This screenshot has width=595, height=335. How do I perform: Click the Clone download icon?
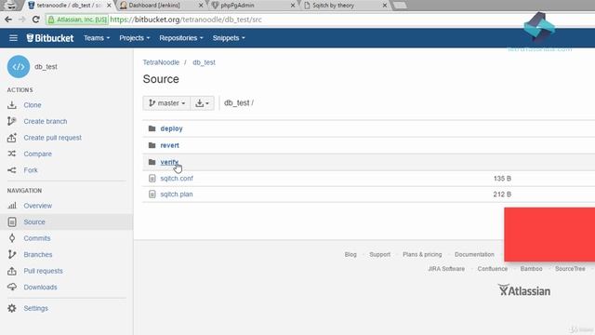pyautogui.click(x=12, y=105)
